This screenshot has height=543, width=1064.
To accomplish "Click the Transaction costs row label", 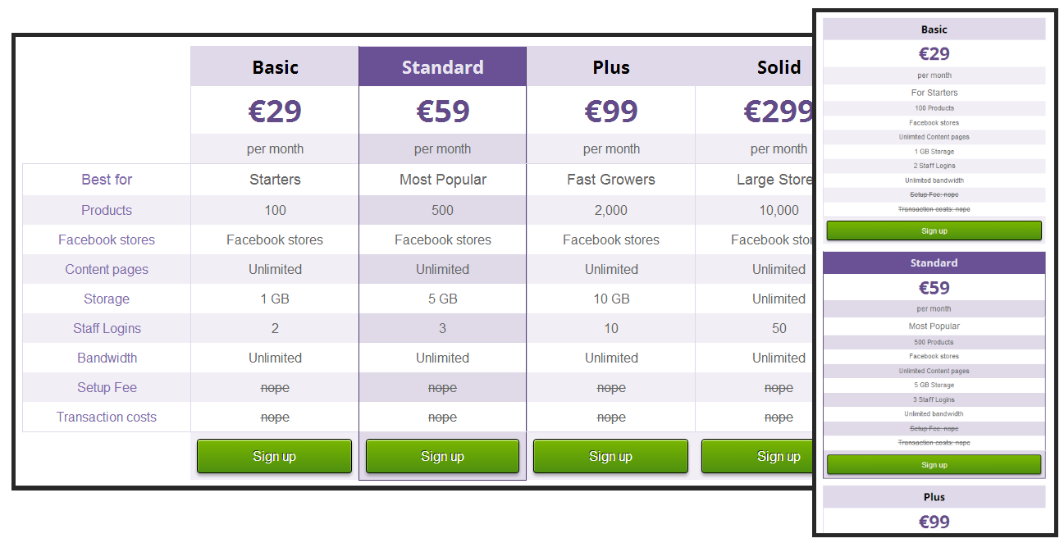I will pos(107,417).
